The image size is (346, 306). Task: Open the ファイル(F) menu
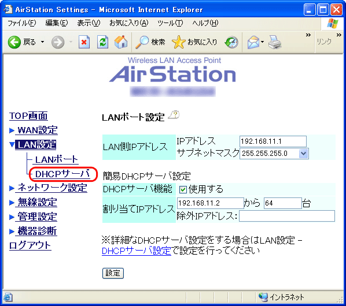coord(21,23)
